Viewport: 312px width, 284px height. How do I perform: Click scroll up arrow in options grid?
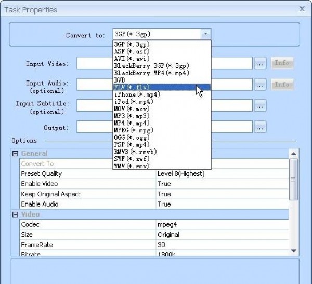pos(294,154)
